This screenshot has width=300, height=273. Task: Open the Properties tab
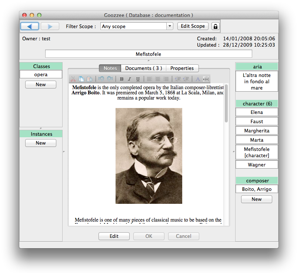(x=182, y=68)
